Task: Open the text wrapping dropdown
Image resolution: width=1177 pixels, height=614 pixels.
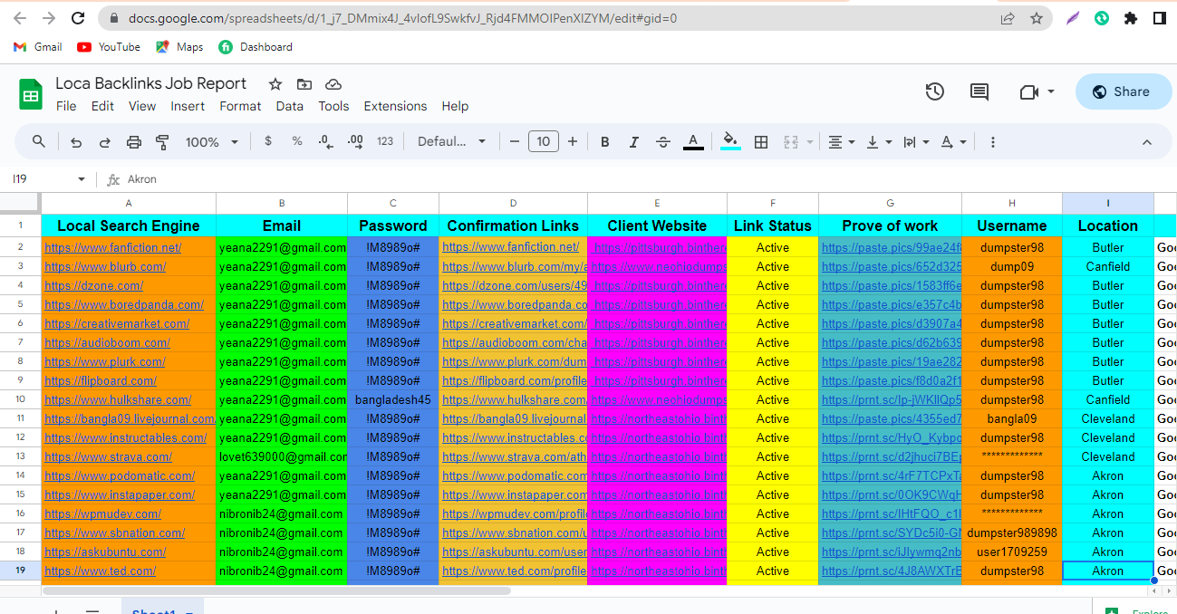Action: click(916, 142)
